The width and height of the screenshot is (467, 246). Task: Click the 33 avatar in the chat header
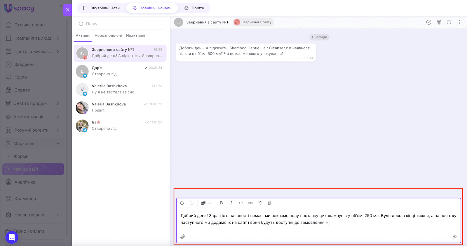(x=179, y=22)
